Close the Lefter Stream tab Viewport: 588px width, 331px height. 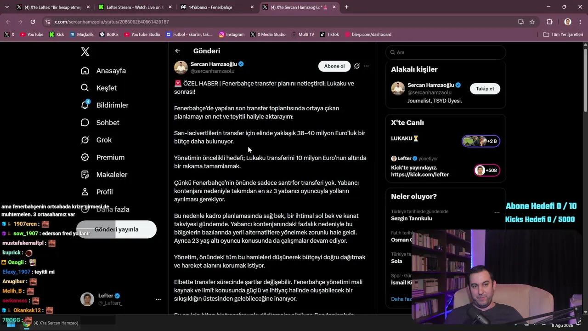(x=170, y=7)
